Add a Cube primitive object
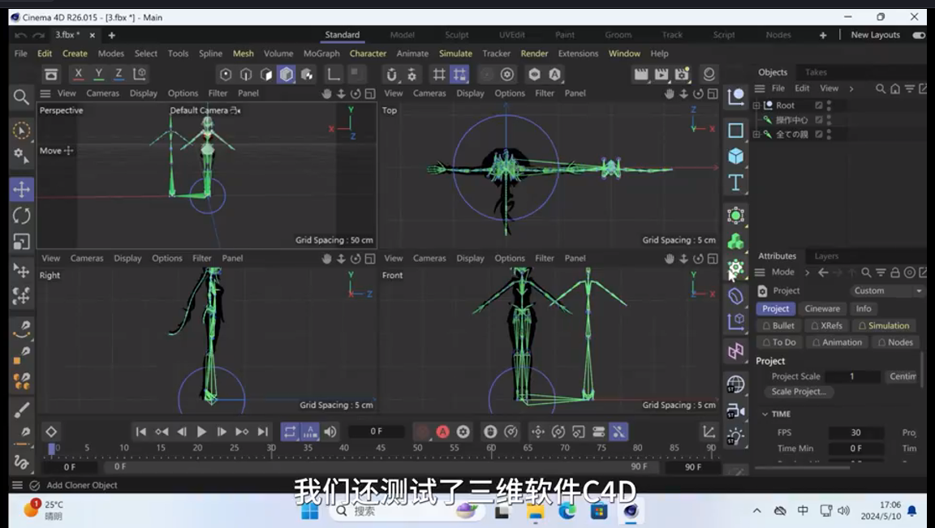Image resolution: width=935 pixels, height=528 pixels. 735,156
